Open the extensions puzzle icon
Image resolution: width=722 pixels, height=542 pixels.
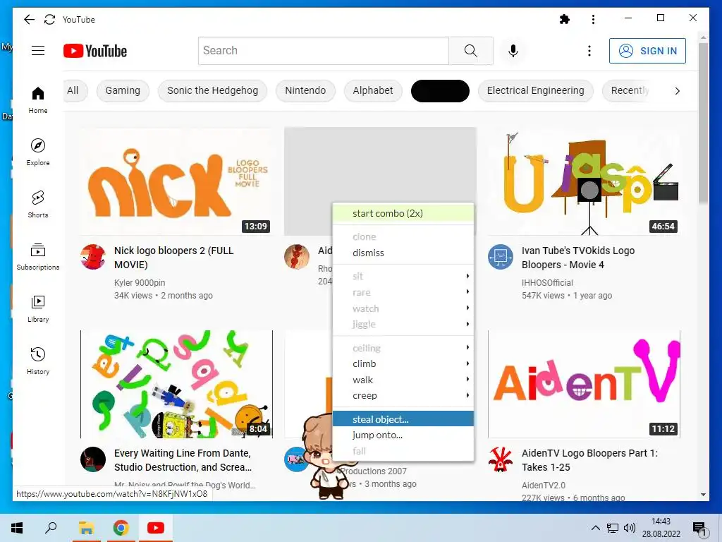(x=565, y=19)
